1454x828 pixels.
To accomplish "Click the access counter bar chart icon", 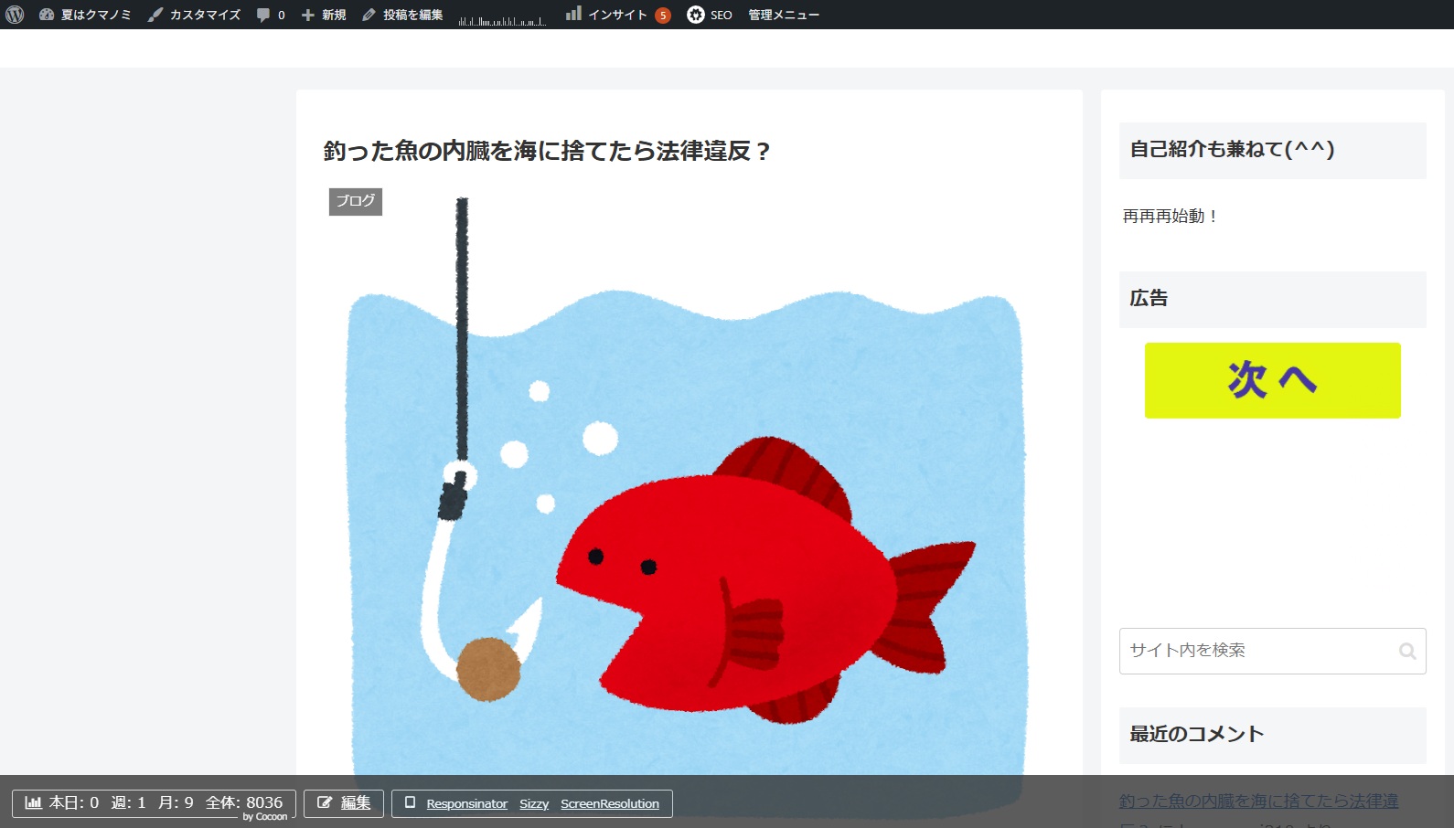I will click(33, 802).
